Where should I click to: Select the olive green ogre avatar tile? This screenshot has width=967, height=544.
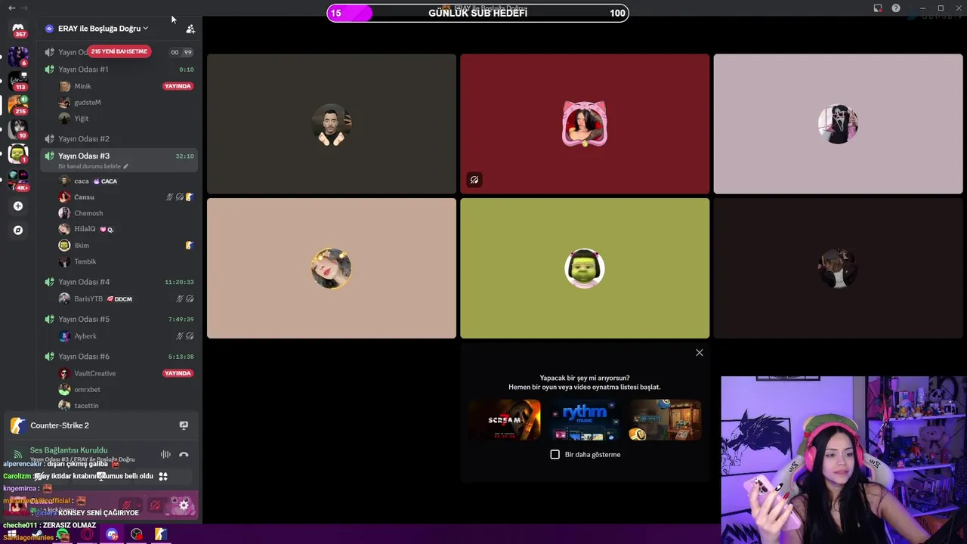coord(585,268)
